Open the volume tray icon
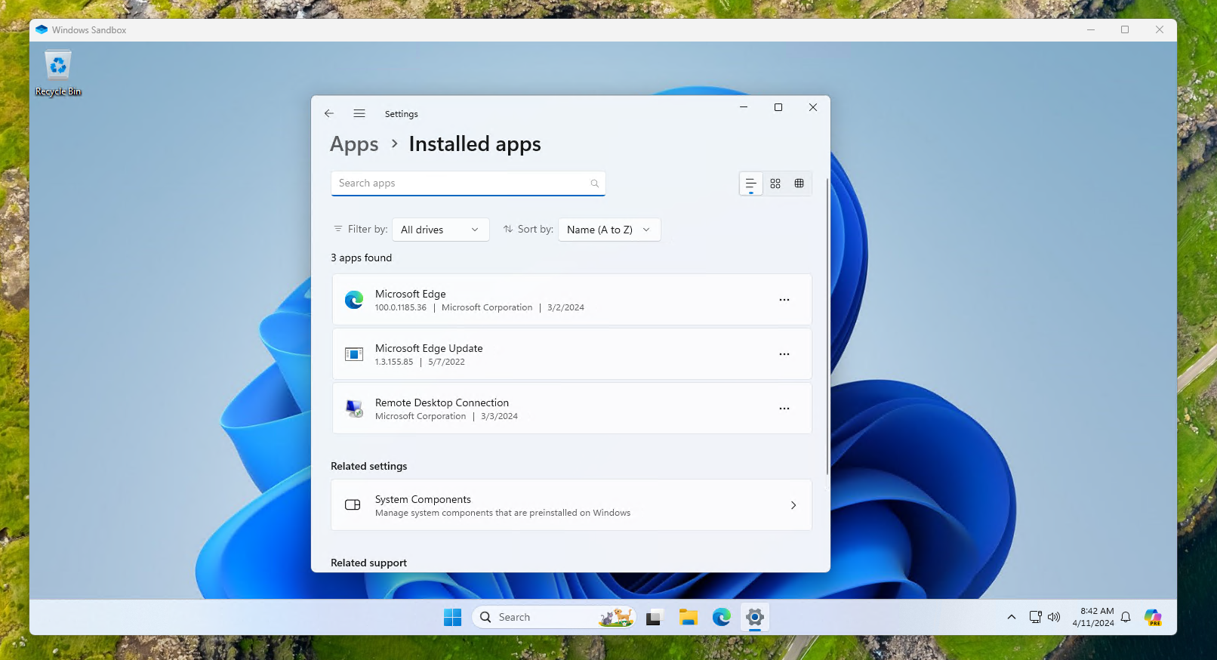 (x=1054, y=617)
